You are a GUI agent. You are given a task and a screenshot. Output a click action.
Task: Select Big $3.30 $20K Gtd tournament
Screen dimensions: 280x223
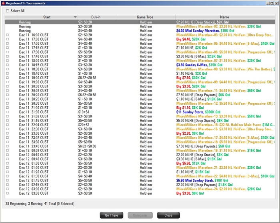tap(140, 86)
